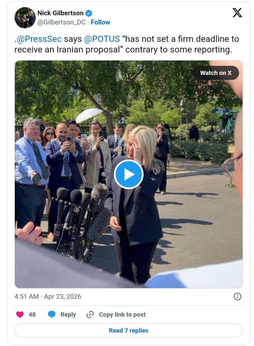Open the Read 7 replies button
The width and height of the screenshot is (254, 346).
click(129, 330)
